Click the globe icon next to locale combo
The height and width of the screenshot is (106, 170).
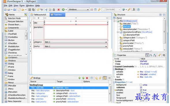coord(123,9)
